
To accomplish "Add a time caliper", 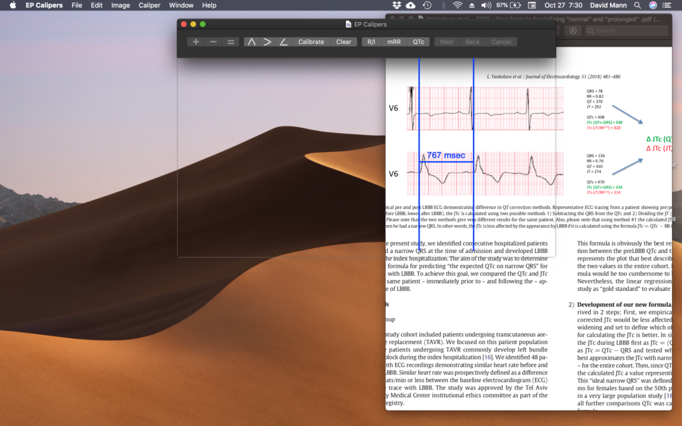I will pos(252,42).
